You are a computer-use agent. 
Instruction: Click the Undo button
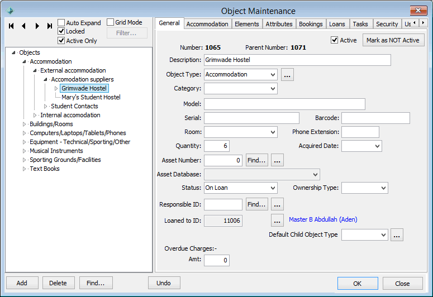pyautogui.click(x=164, y=283)
